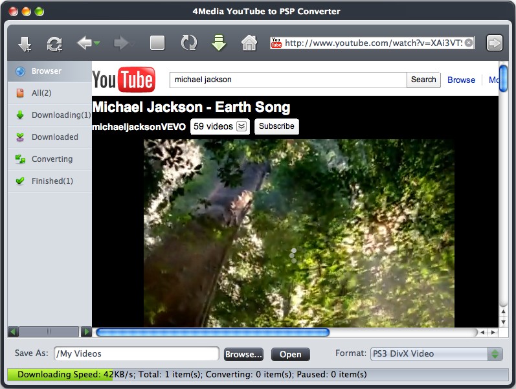Stop loading with the square button
This screenshot has width=516, height=389.
pyautogui.click(x=157, y=43)
